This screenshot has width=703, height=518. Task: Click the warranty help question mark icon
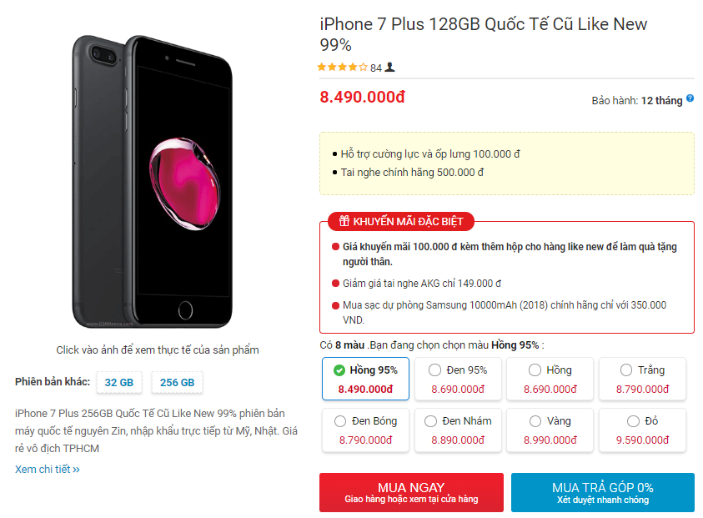pos(690,98)
